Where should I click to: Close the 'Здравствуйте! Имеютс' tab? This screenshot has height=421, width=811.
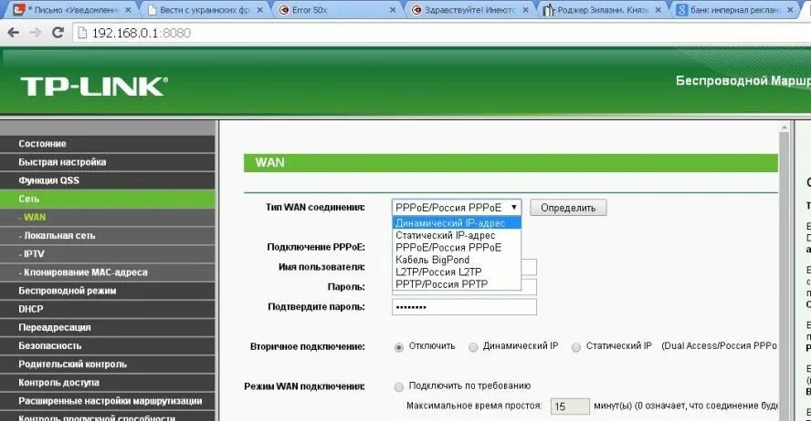(525, 10)
